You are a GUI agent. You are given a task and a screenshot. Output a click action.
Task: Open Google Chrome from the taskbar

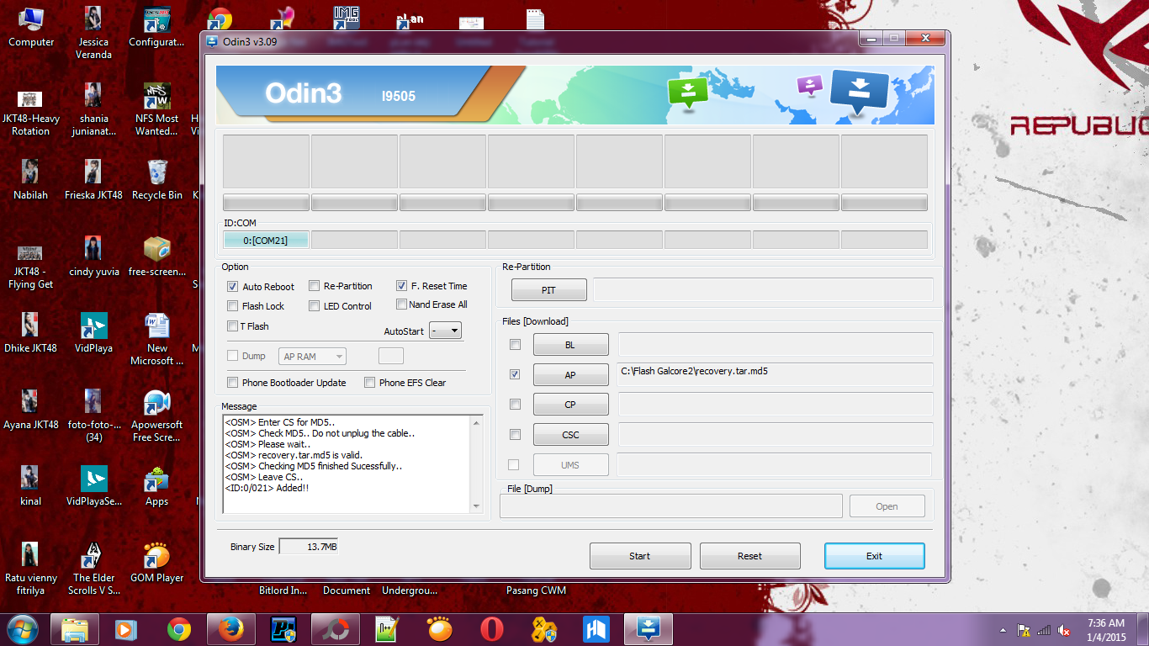point(178,629)
